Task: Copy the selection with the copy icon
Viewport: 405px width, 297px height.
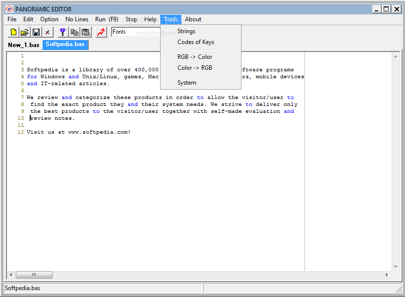Action: (x=74, y=32)
